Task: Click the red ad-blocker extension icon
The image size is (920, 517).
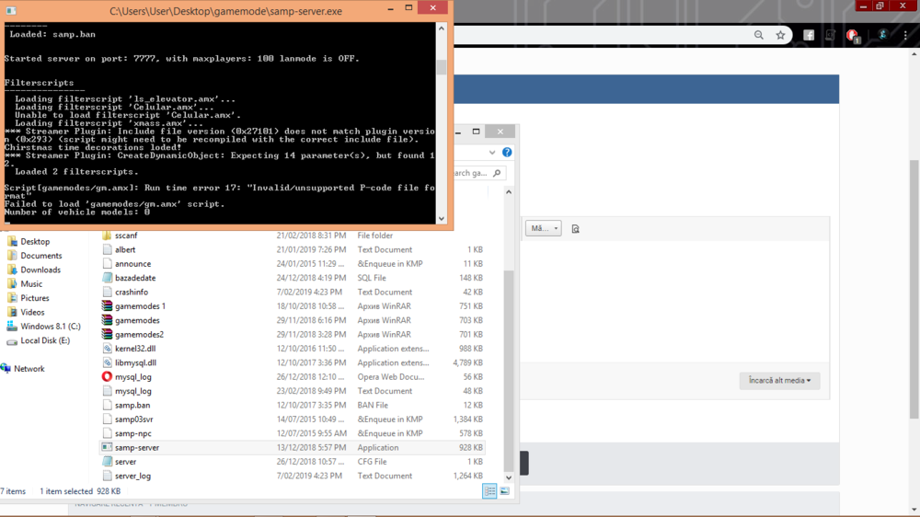Action: point(853,36)
